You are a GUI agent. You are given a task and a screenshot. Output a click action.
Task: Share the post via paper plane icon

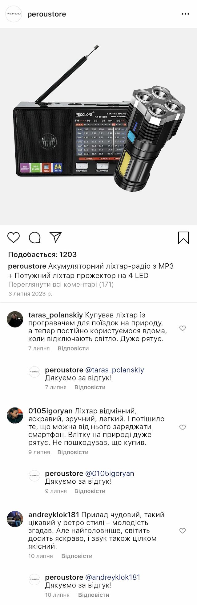point(56,237)
